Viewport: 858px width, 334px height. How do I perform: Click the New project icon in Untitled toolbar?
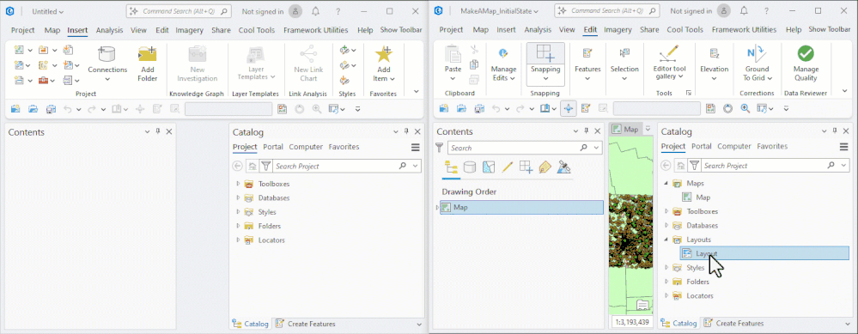point(15,109)
